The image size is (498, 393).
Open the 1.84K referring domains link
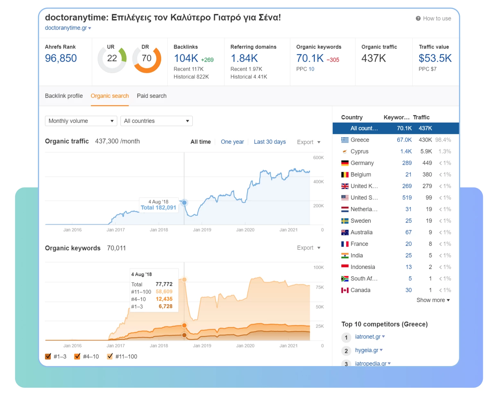244,58
